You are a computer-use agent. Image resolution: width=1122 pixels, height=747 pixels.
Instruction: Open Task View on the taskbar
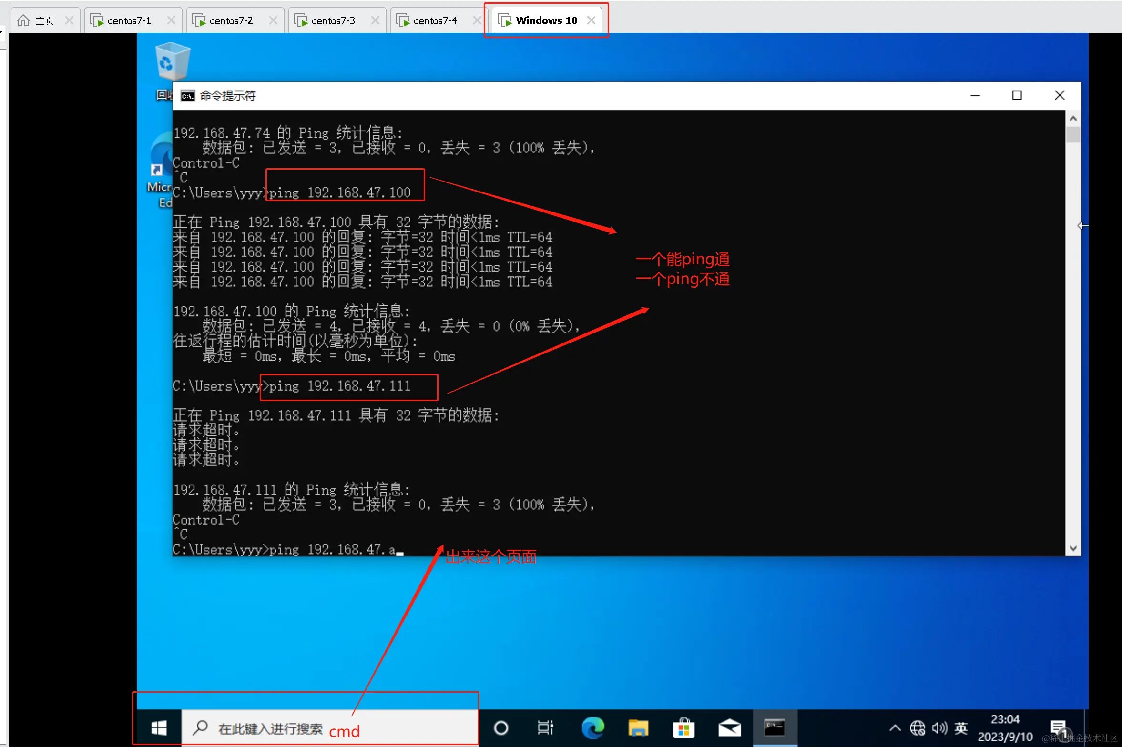tap(545, 728)
